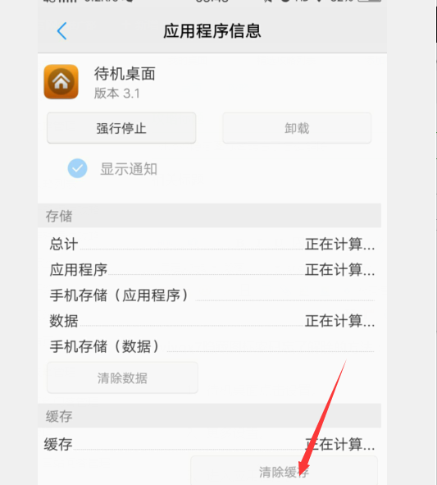This screenshot has height=485, width=437.
Task: Toggle the 显示通知 checkbox
Action: tap(78, 168)
